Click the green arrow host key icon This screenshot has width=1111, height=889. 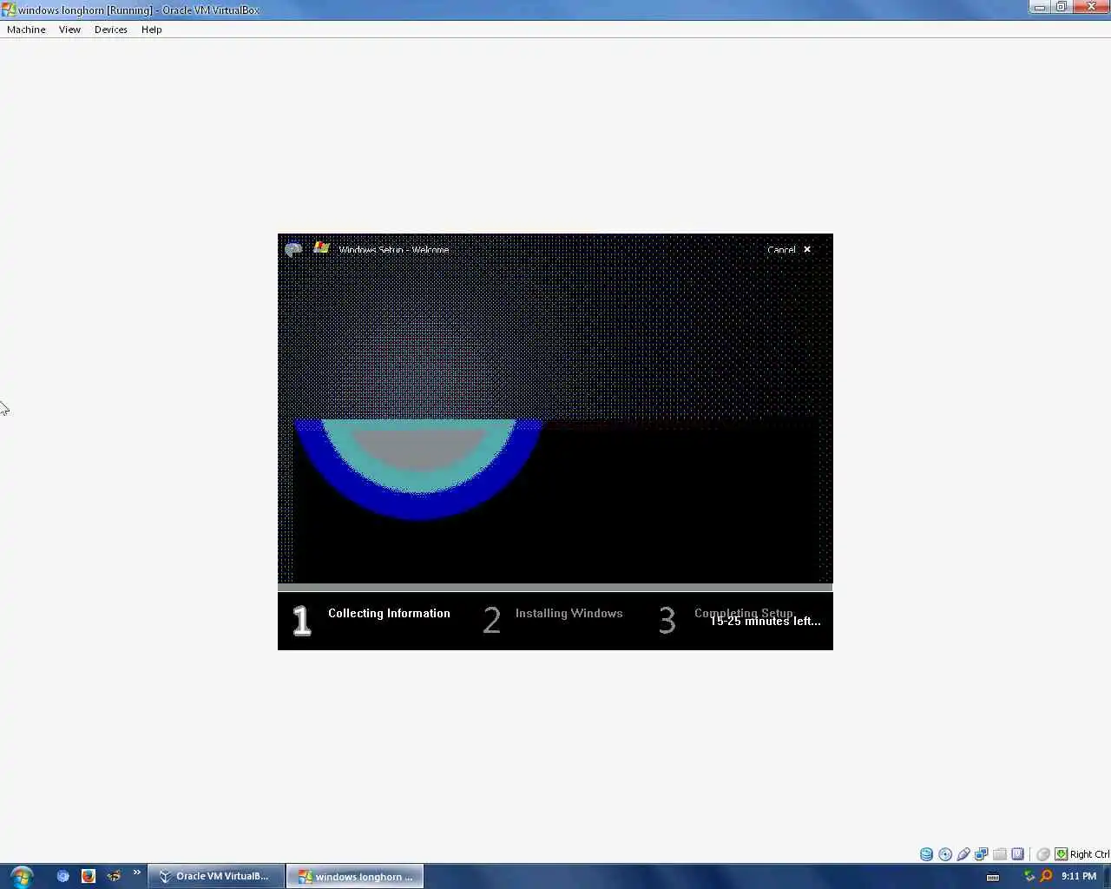(1061, 854)
